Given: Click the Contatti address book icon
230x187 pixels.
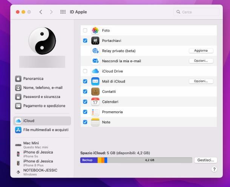Looking at the screenshot, I should coord(95,92).
